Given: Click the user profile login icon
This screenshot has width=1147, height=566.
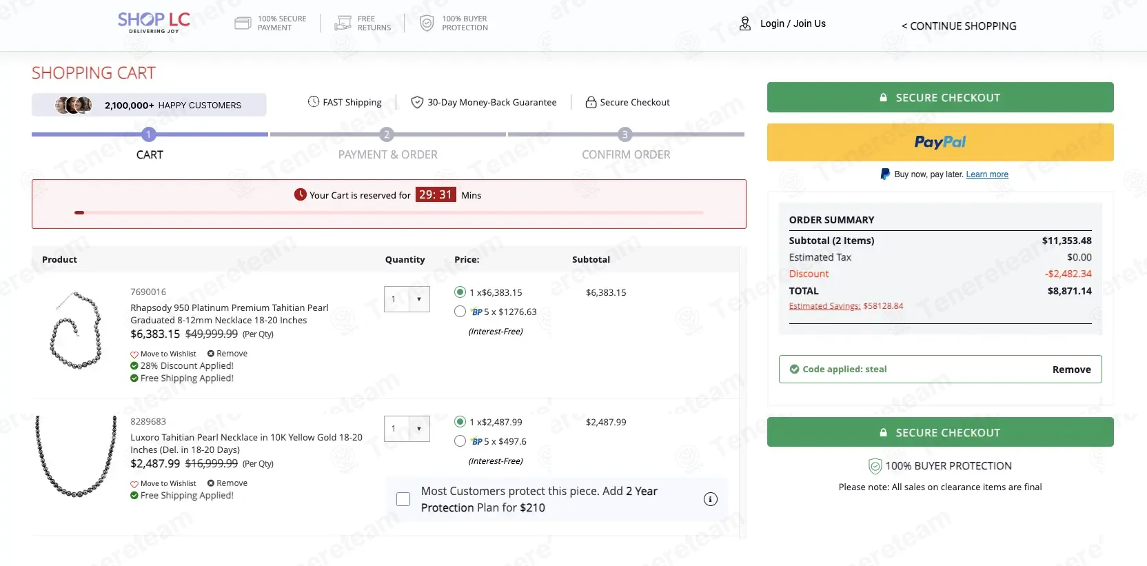Looking at the screenshot, I should (745, 23).
